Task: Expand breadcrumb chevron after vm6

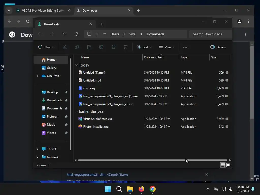Action: pyautogui.click(x=141, y=34)
